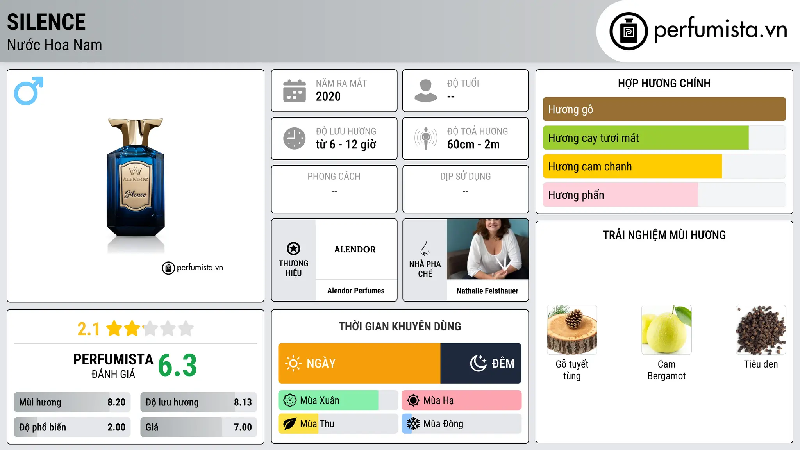This screenshot has height=450, width=800.
Task: Click the snowflake icon for Mùa Đông
Action: (x=413, y=424)
